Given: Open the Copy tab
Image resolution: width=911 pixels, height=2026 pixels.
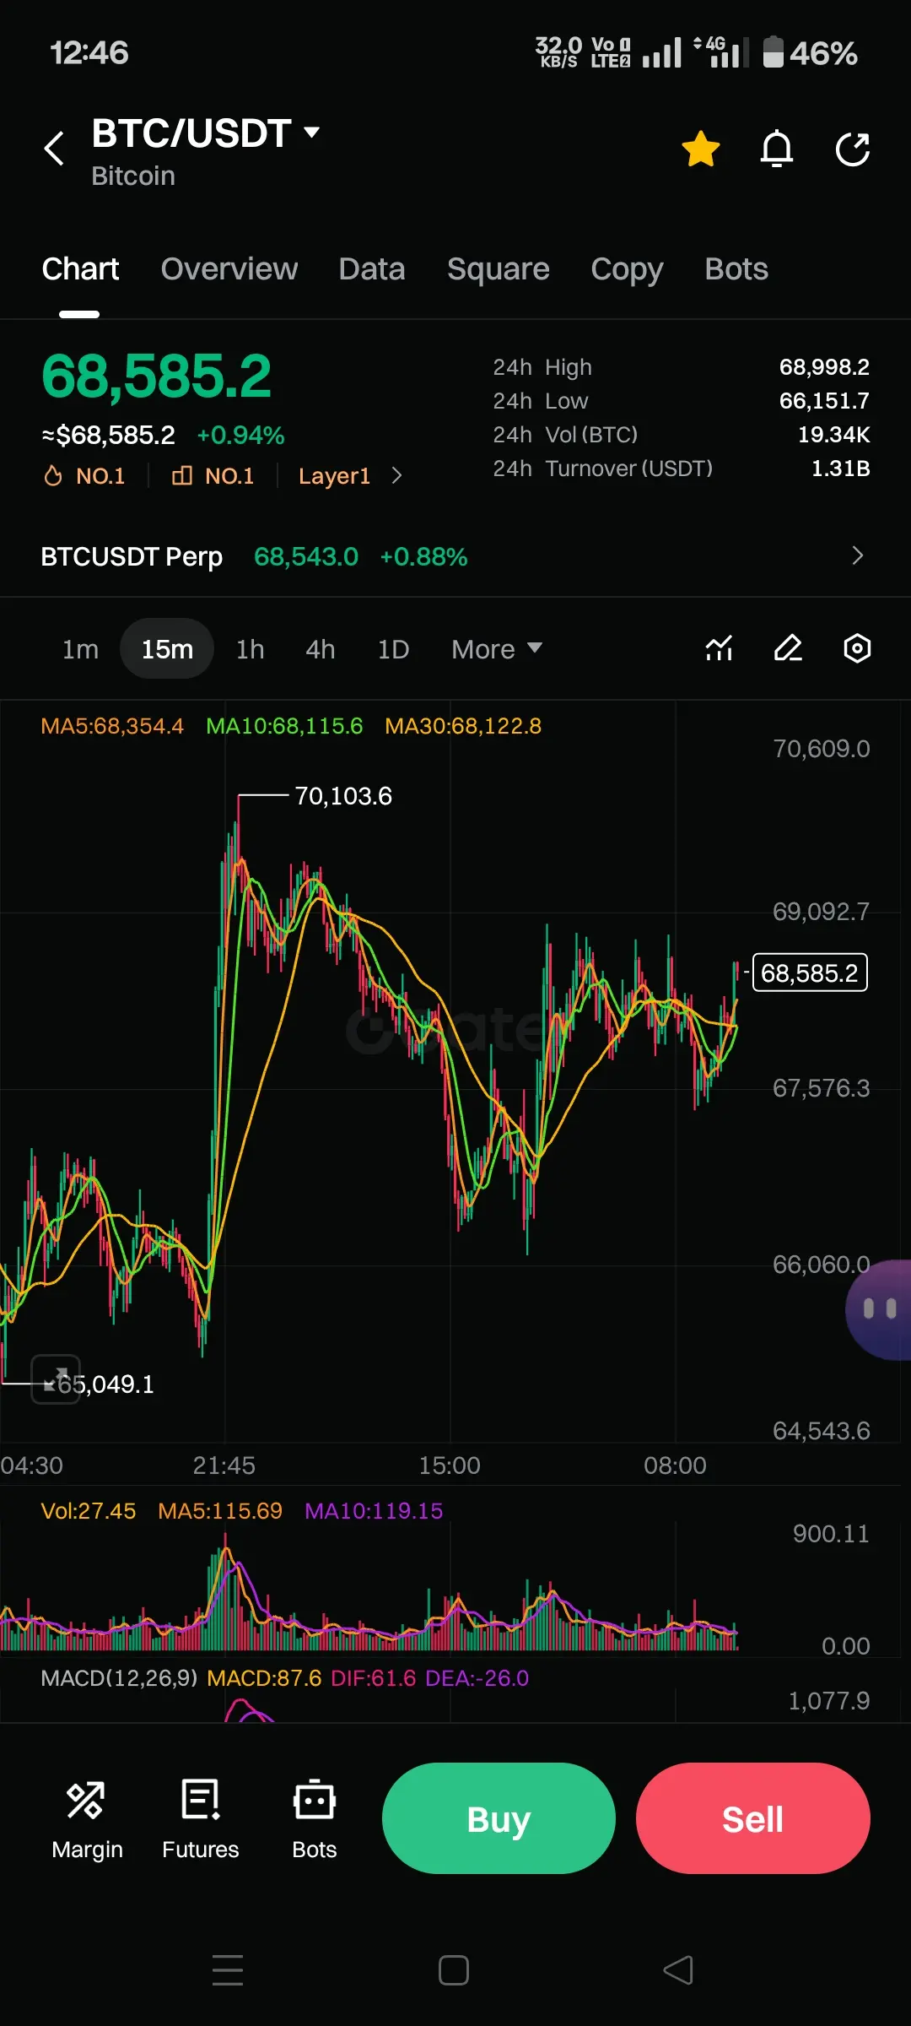Looking at the screenshot, I should pos(627,268).
